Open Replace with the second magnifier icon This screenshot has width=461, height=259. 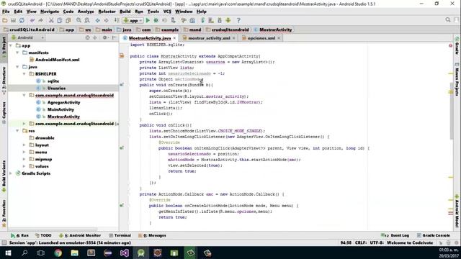click(x=87, y=21)
